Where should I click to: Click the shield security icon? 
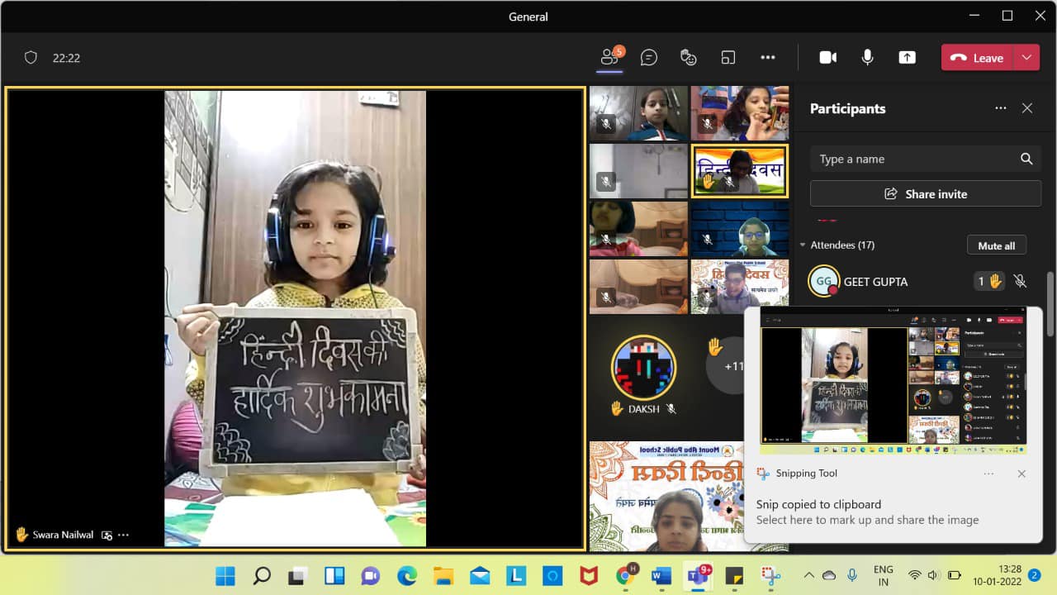(x=31, y=58)
